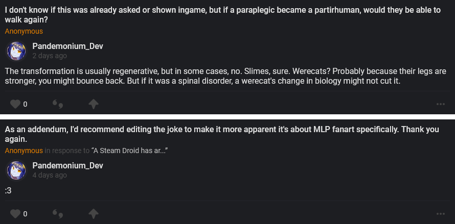
Task: Like the ':3' answer post
Action: [15, 213]
